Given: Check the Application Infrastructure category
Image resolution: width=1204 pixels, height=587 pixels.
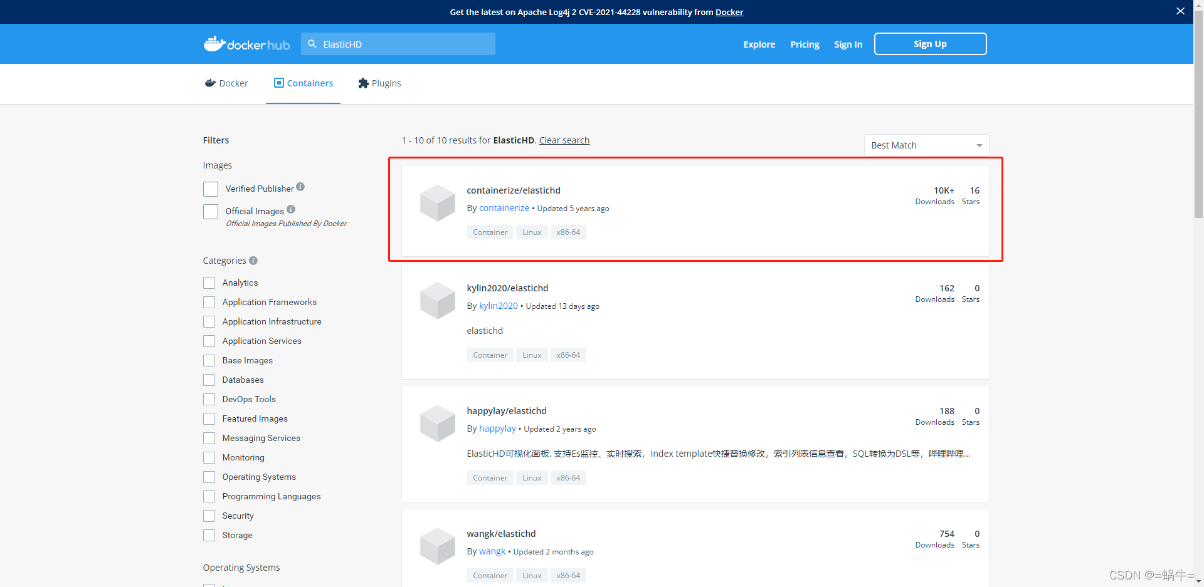Looking at the screenshot, I should [x=209, y=322].
